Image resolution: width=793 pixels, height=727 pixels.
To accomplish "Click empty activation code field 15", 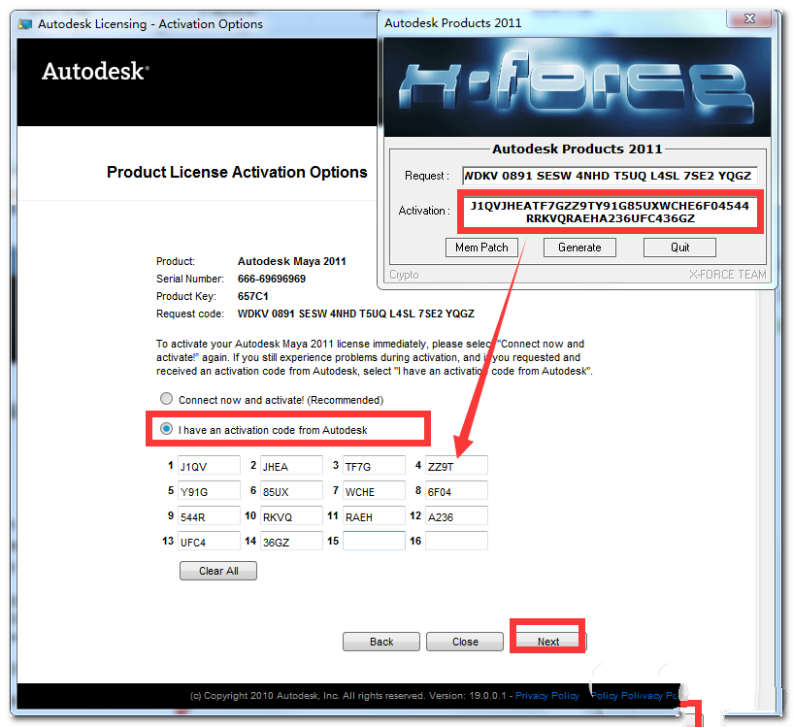I will click(x=374, y=541).
